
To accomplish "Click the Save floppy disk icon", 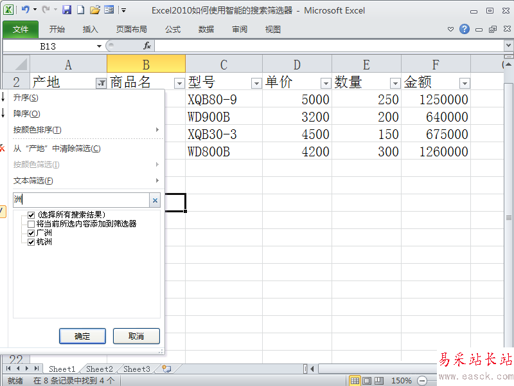I will [x=67, y=10].
